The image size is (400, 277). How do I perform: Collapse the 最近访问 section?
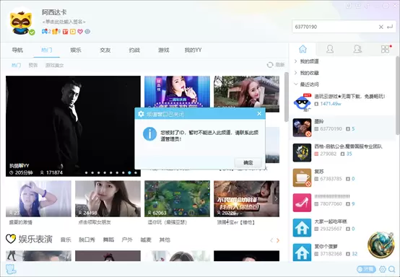tap(307, 84)
